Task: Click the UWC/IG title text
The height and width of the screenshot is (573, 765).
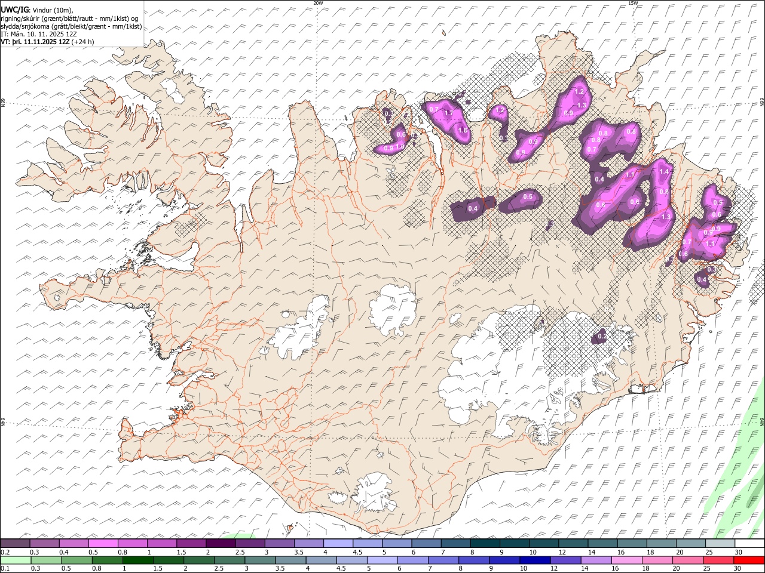Action: tap(15, 10)
